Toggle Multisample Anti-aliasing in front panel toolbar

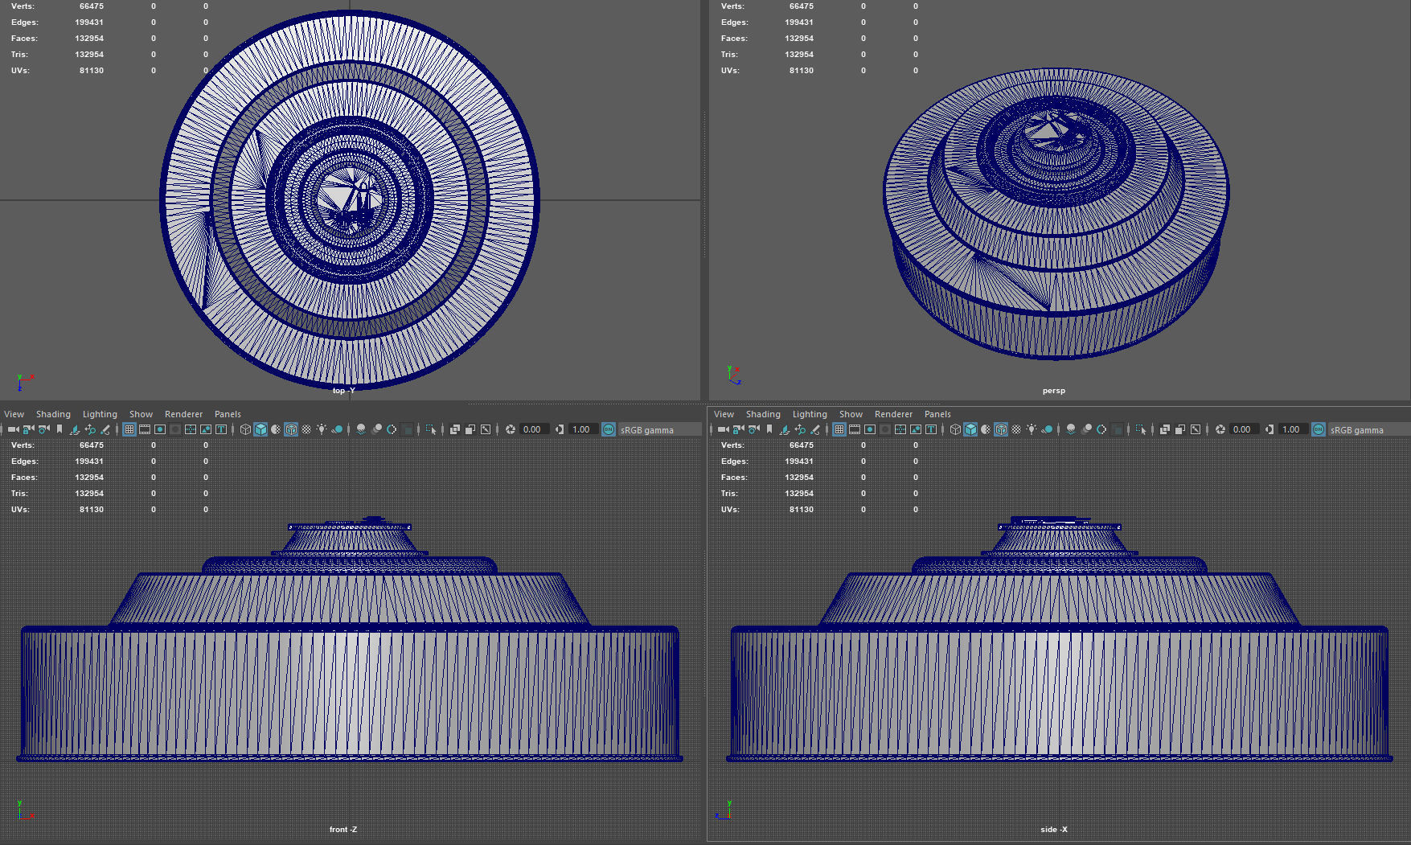tap(392, 429)
